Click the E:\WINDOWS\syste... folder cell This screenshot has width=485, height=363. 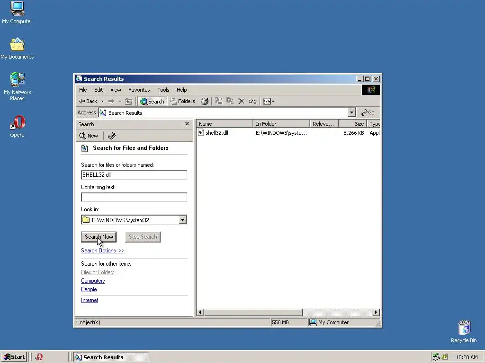(x=281, y=133)
